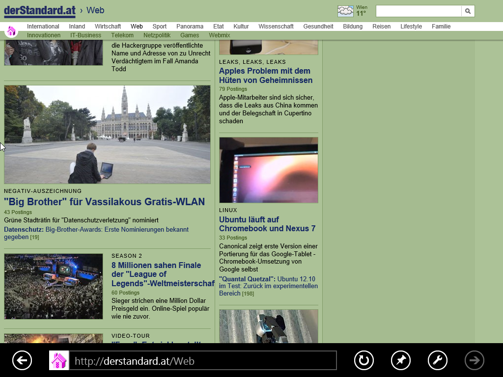Refresh the page with the reload icon

click(x=364, y=360)
